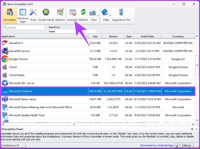Click the 30.95 MB size cell
Viewport: 200px width, 149px height.
[95, 107]
